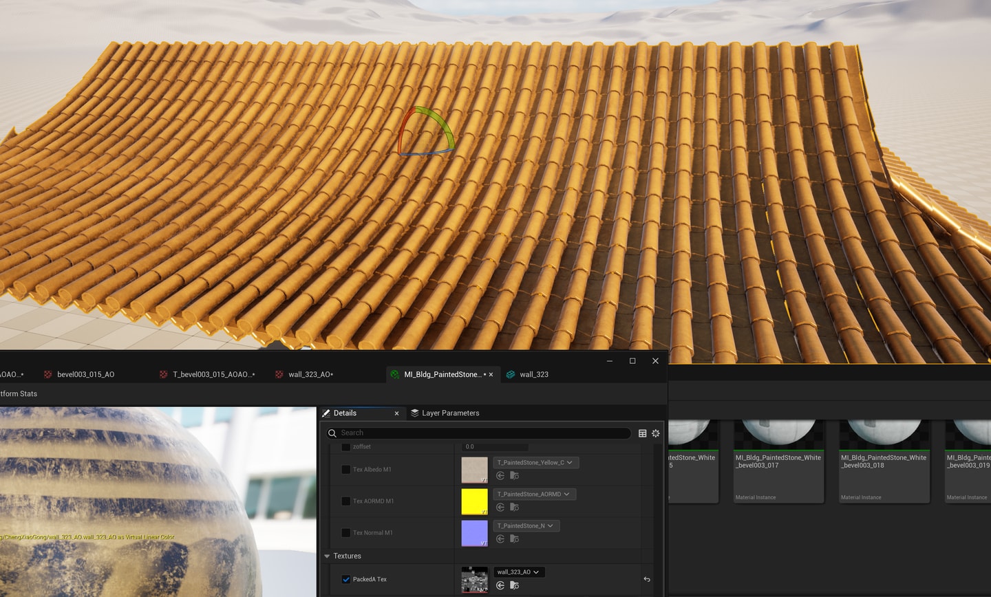Screen dimensions: 991x597
Task: Switch to bevel003_015_AO tab
Action: click(x=85, y=374)
